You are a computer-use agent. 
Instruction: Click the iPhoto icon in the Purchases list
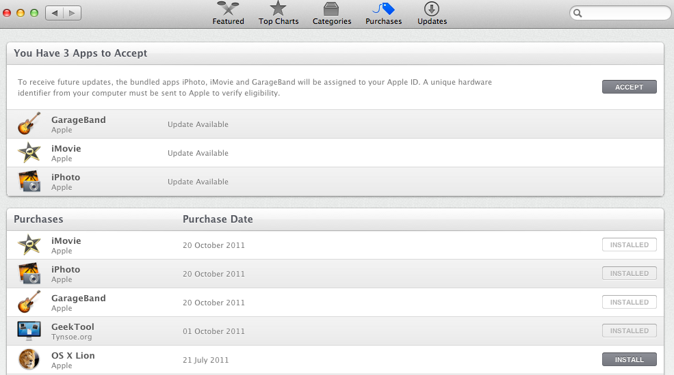pyautogui.click(x=29, y=273)
